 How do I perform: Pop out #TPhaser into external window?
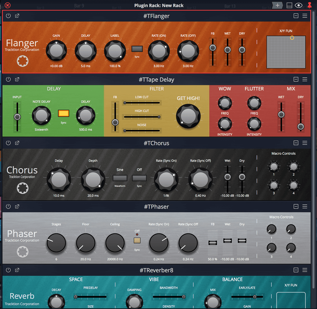[17, 206]
